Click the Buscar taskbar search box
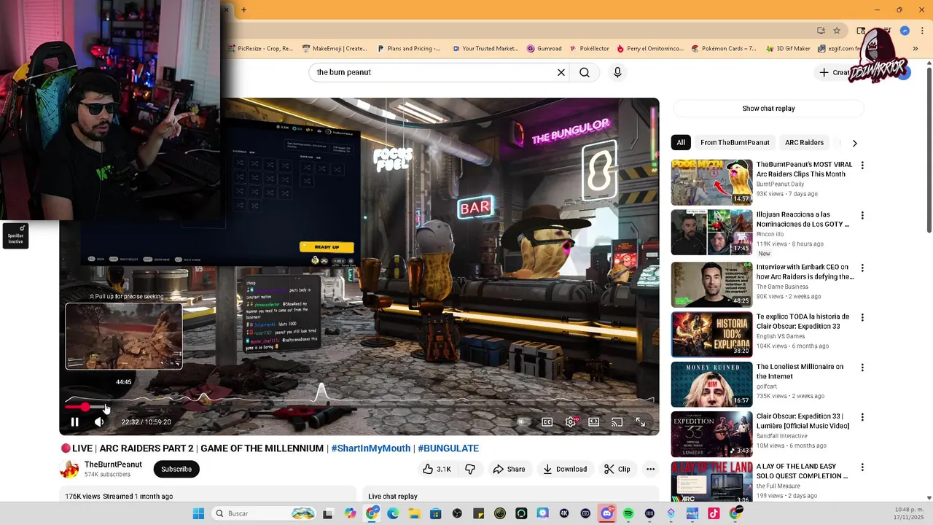 click(264, 513)
